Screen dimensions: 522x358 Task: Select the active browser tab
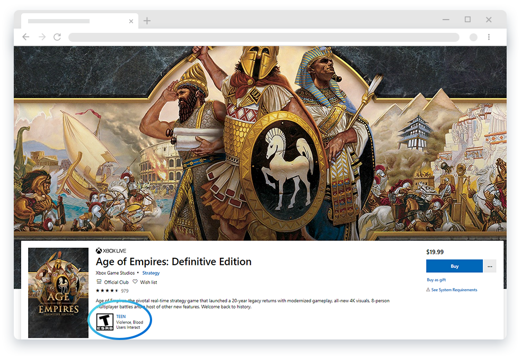pyautogui.click(x=79, y=21)
